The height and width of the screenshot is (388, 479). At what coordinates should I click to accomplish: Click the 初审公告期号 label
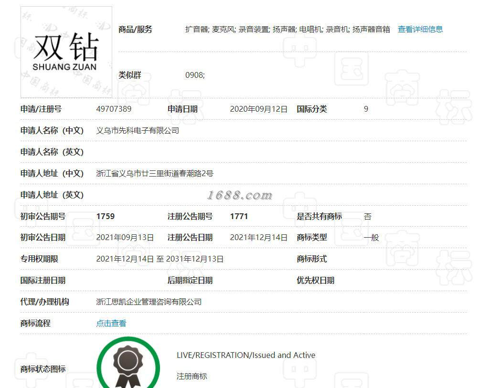coord(43,217)
